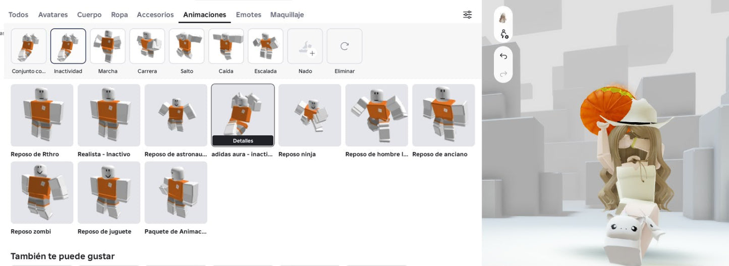
Task: Equip the Paquete de Animac... item
Action: tap(176, 193)
